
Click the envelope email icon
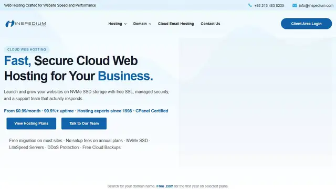click(x=295, y=5)
